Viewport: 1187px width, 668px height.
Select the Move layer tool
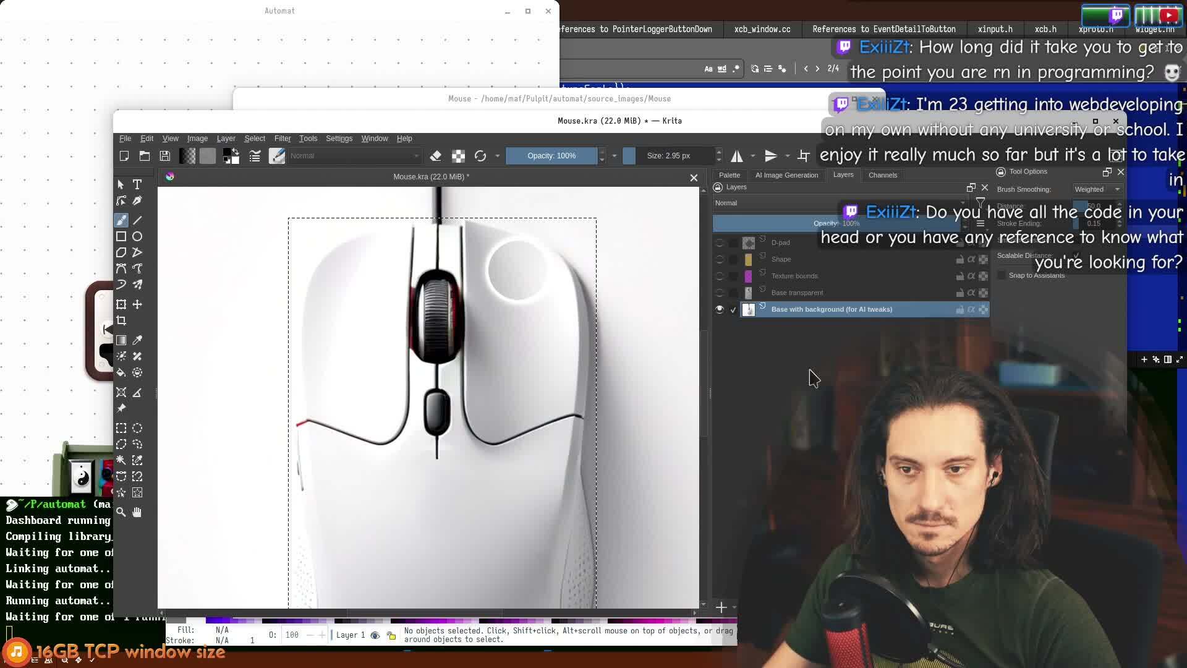pyautogui.click(x=137, y=304)
